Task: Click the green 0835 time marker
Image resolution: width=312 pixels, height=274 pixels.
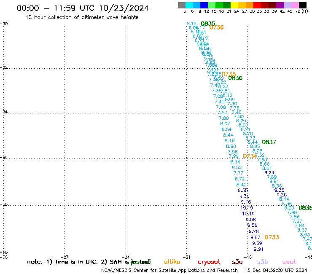Action: [x=208, y=24]
